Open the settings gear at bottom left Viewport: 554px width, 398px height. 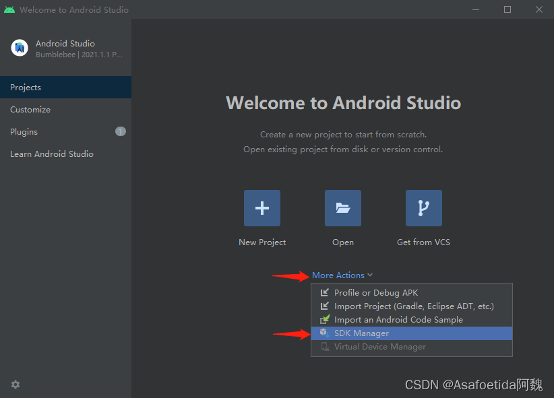pyautogui.click(x=16, y=385)
